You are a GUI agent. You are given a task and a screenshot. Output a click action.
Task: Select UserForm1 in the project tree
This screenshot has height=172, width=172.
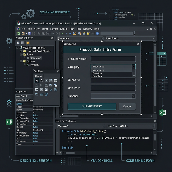36,58
